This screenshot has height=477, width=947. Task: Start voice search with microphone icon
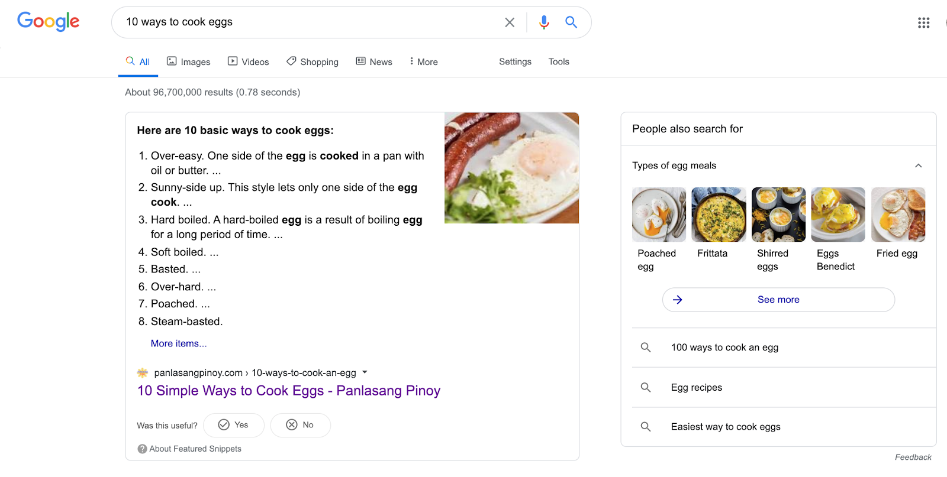tap(544, 22)
